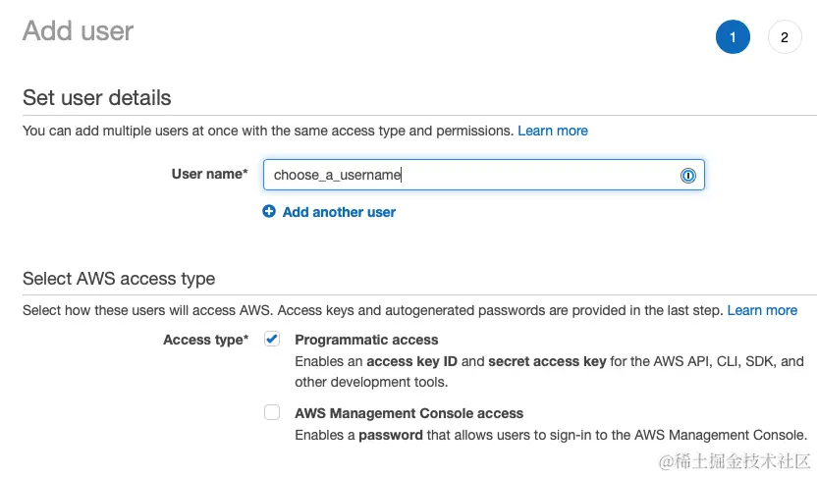Click the plus icon beside Add another user
Viewport: 817px width, 477px height.
pyautogui.click(x=269, y=211)
